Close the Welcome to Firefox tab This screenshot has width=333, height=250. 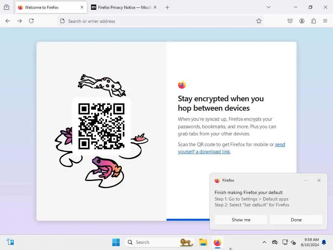pyautogui.click(x=82, y=7)
